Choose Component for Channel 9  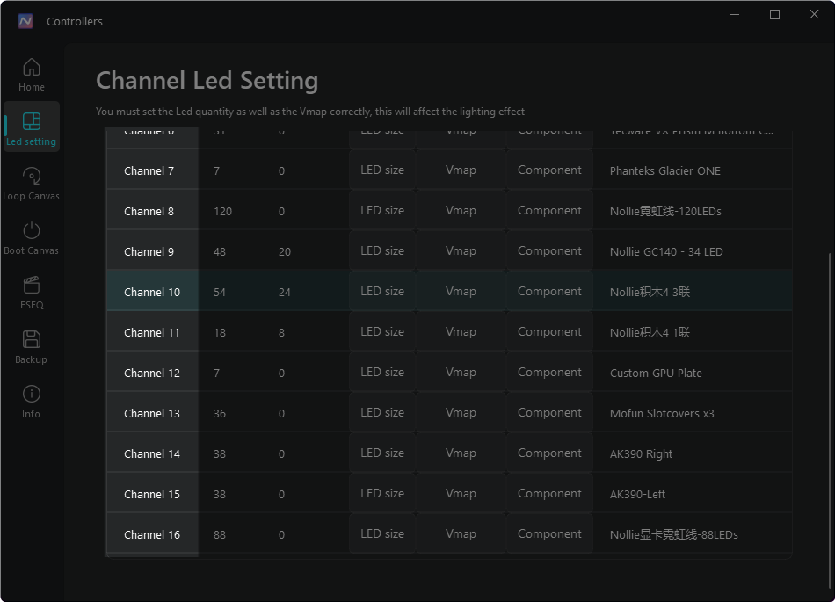tap(549, 250)
